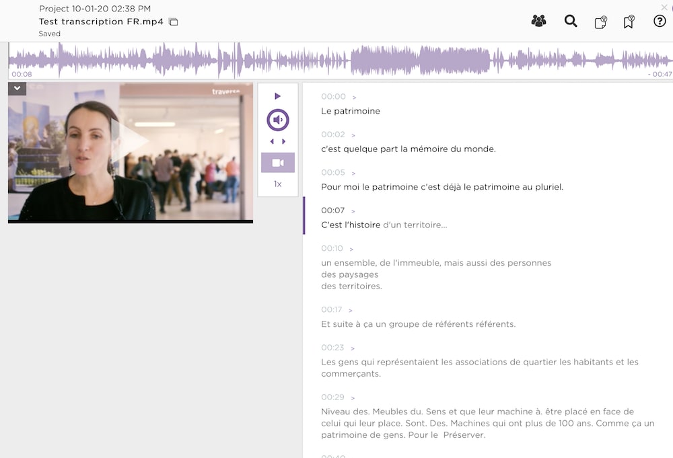
Task: Click the notes tip icon
Action: (x=601, y=22)
